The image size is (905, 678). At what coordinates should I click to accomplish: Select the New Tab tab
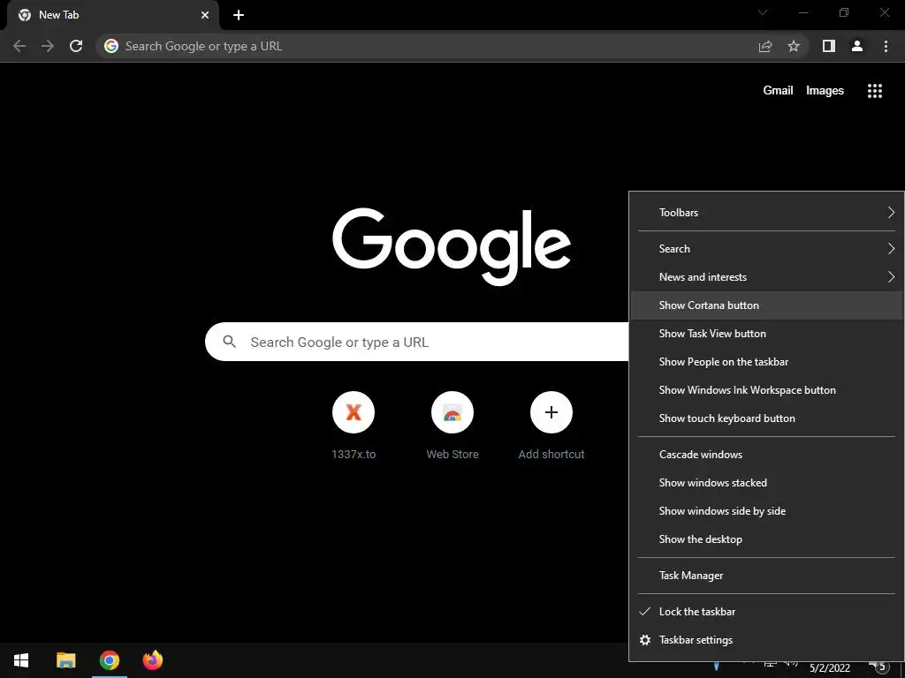110,15
